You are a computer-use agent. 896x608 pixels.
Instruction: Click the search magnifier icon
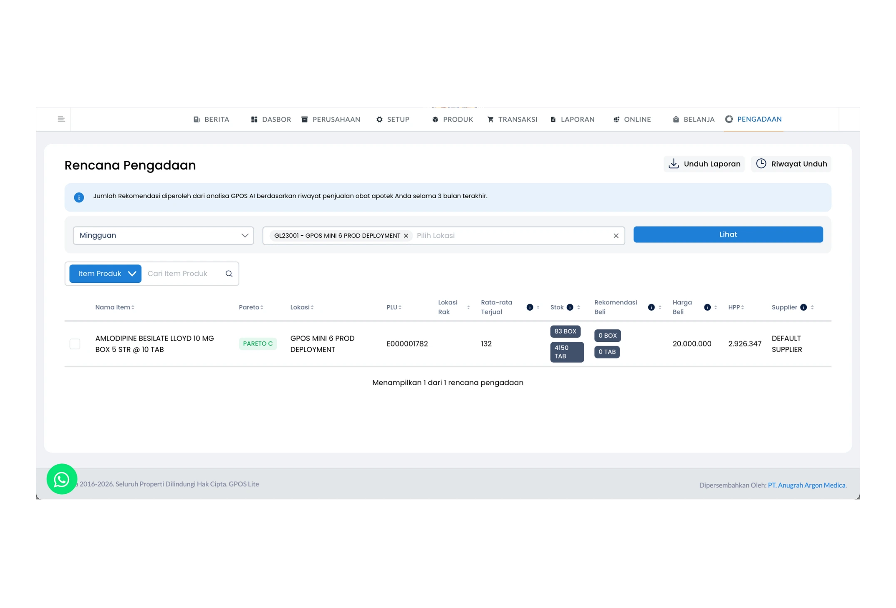pos(229,274)
